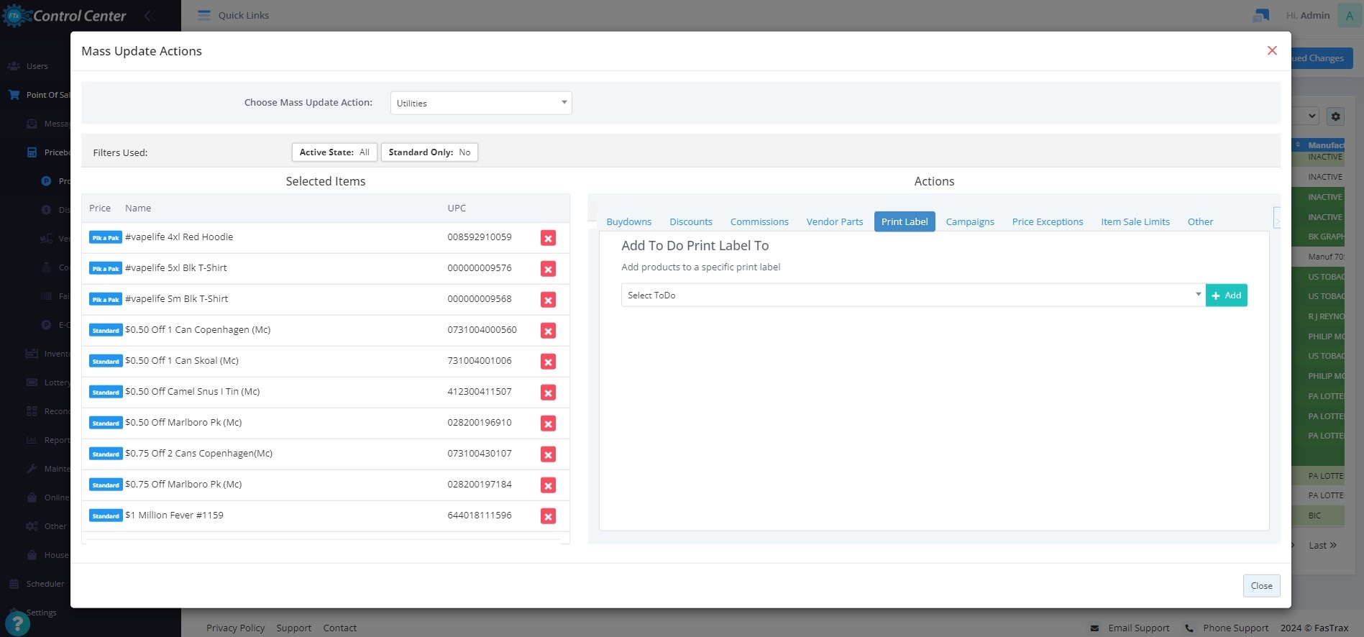Open the help question mark bubble
This screenshot has height=637, width=1364.
tap(17, 623)
